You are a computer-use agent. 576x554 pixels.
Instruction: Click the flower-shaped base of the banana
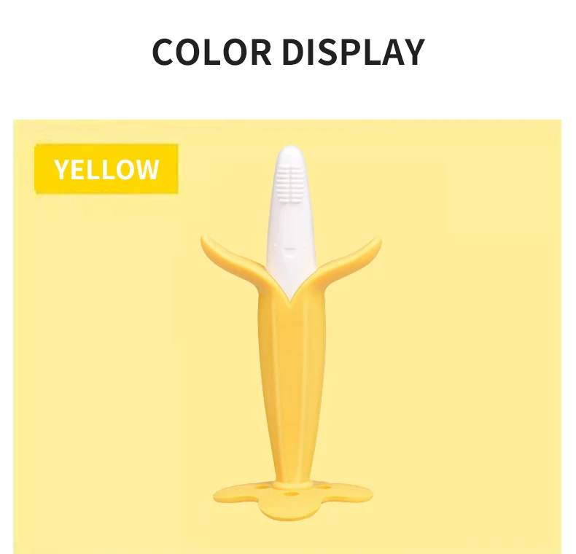[293, 499]
